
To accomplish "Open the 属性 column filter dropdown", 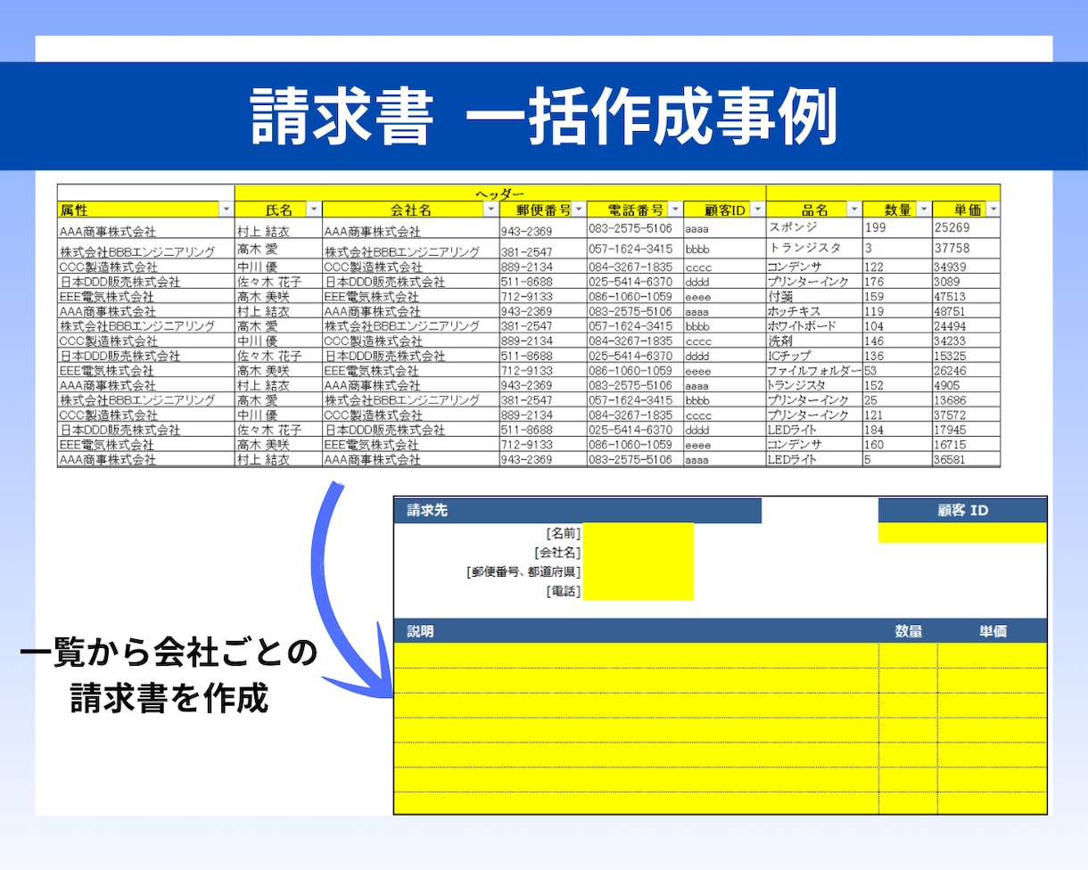I will (226, 209).
